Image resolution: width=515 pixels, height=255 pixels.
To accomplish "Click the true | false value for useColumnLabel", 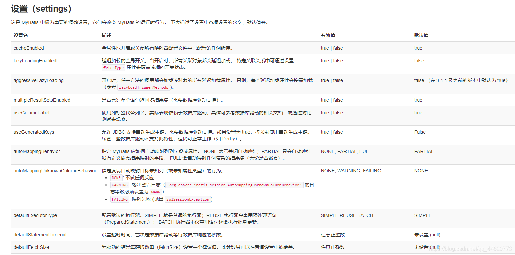I will tap(332, 113).
